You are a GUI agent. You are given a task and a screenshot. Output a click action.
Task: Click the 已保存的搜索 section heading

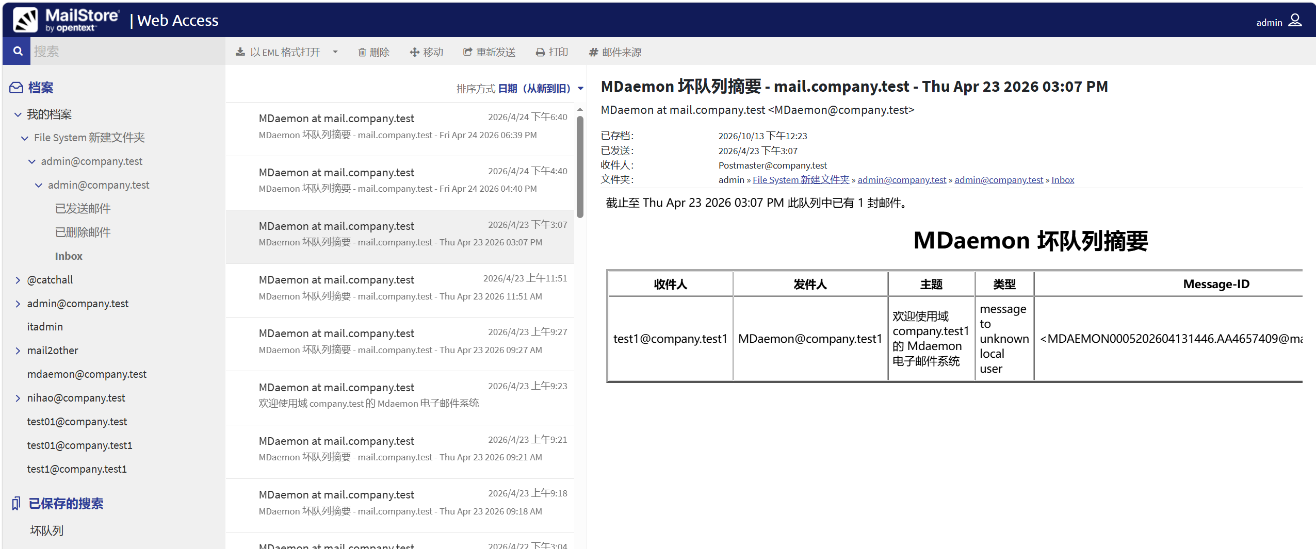pos(66,504)
